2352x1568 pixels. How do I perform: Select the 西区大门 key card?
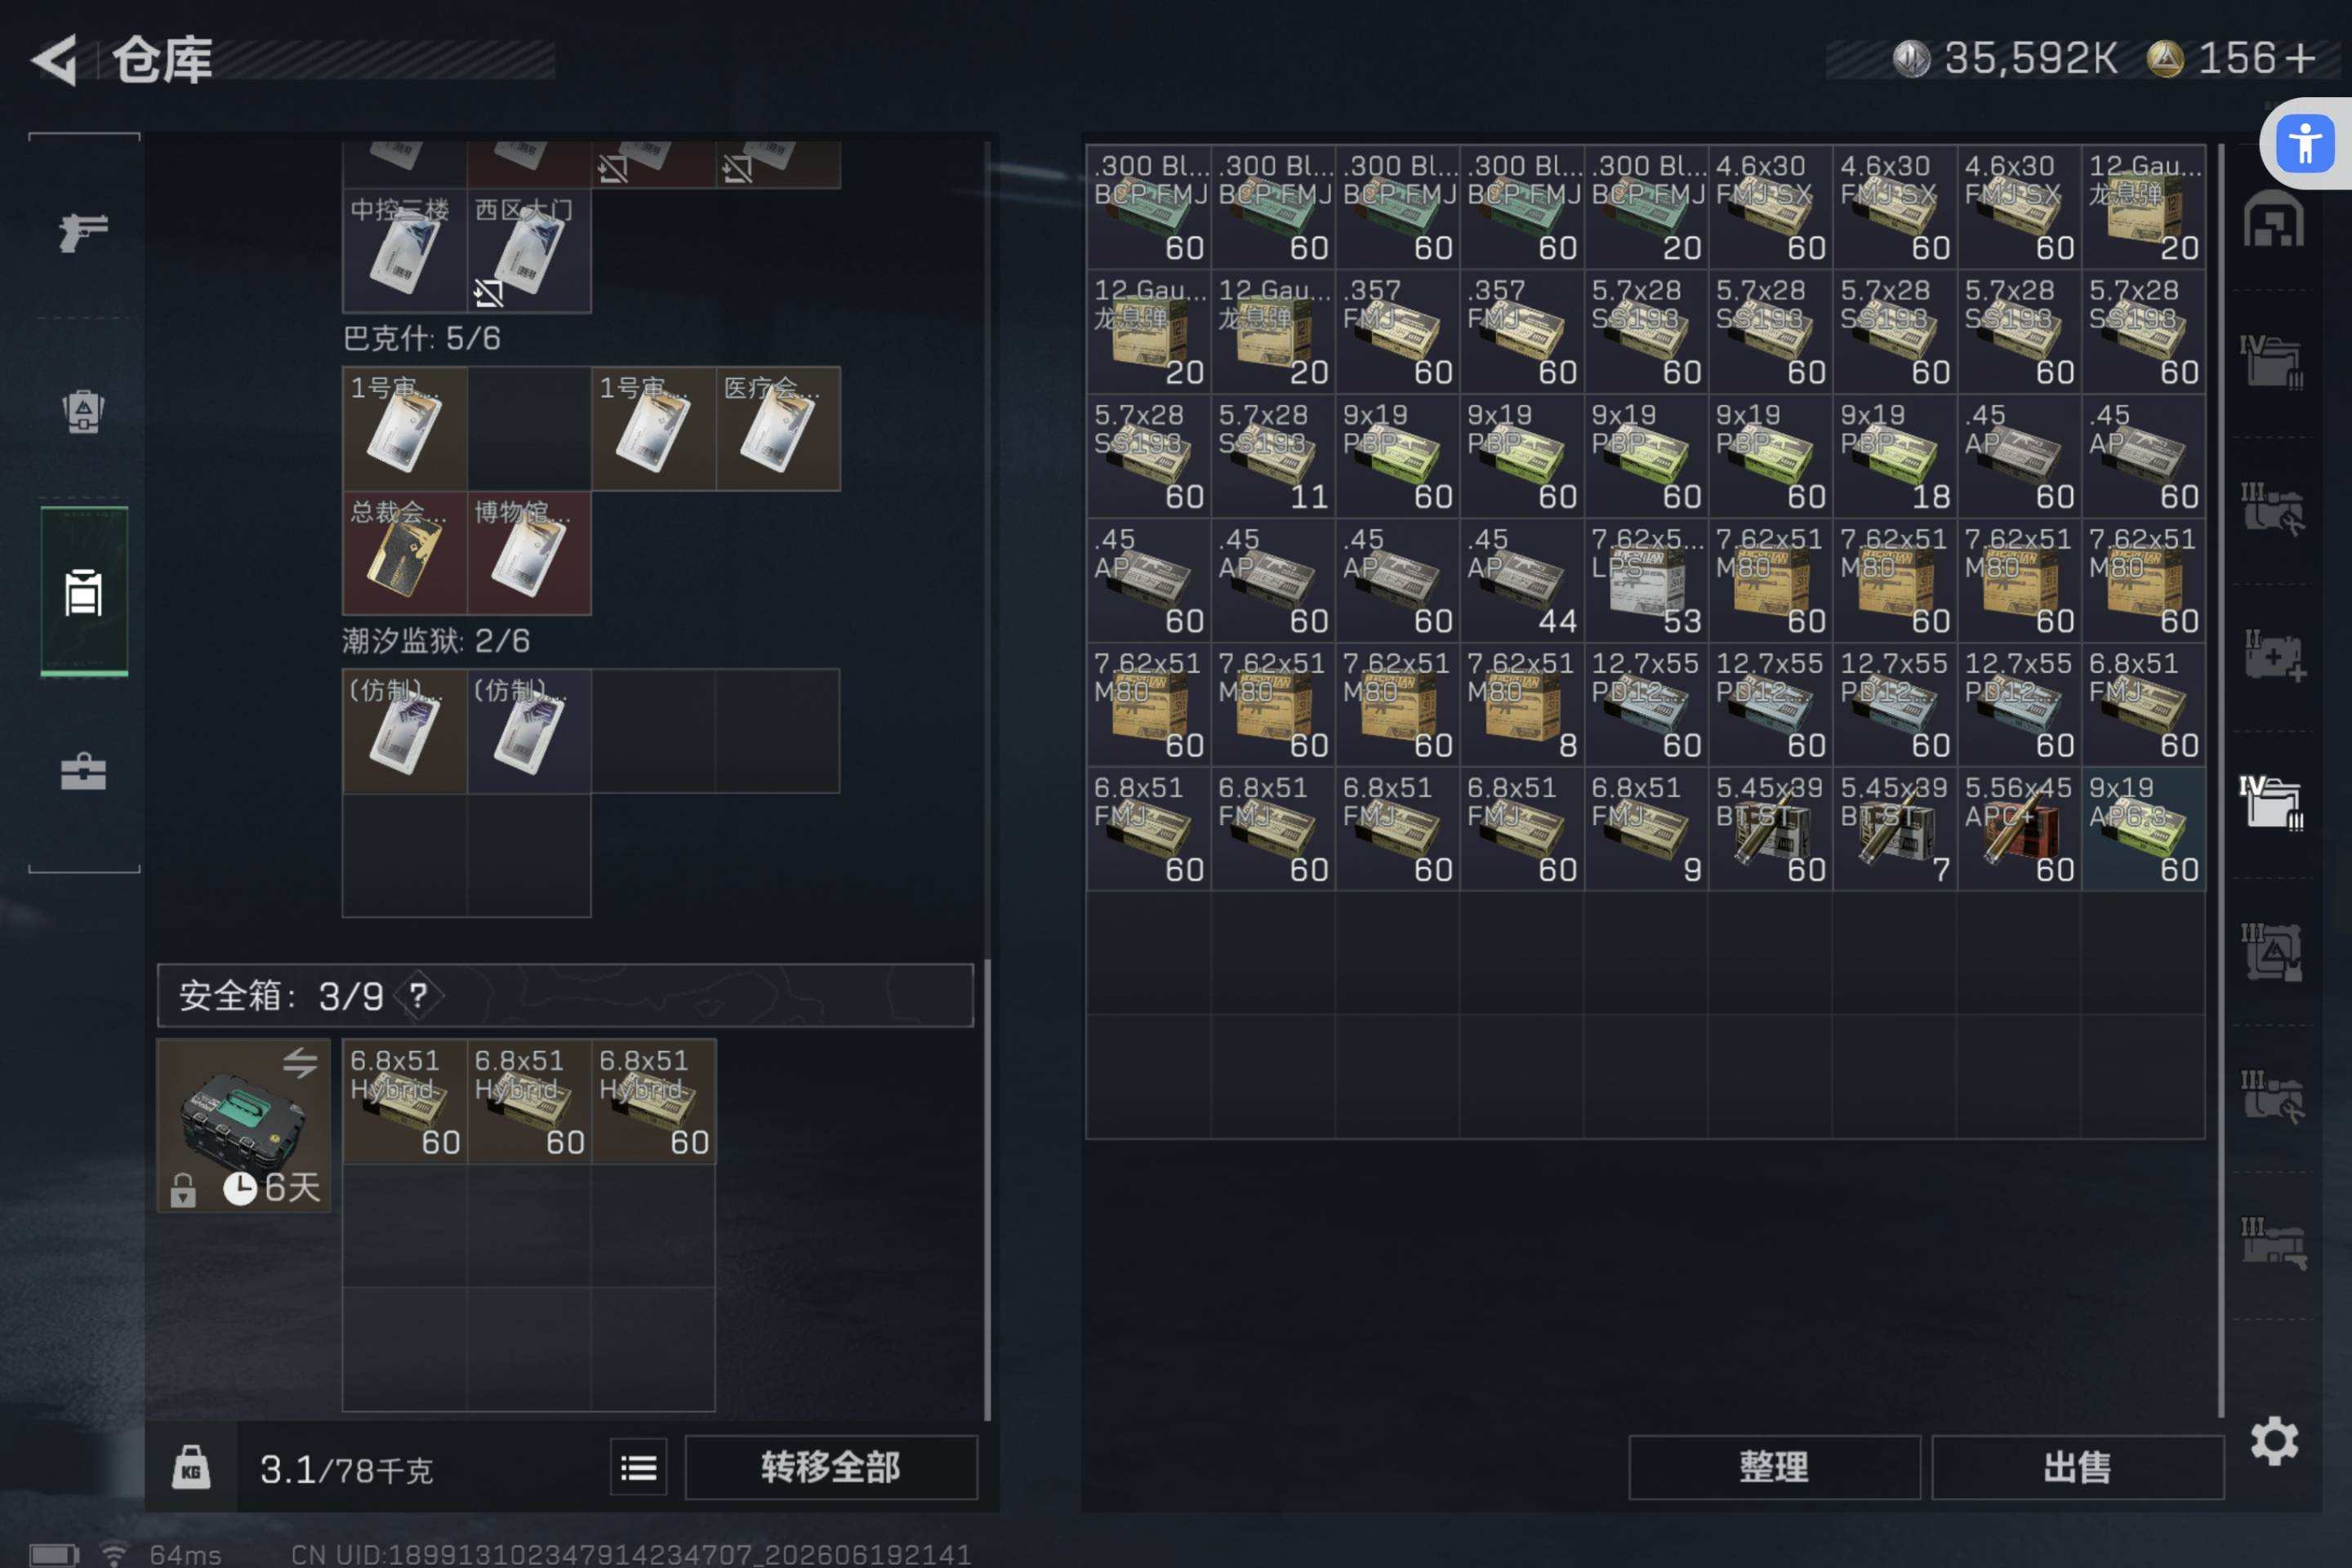529,251
